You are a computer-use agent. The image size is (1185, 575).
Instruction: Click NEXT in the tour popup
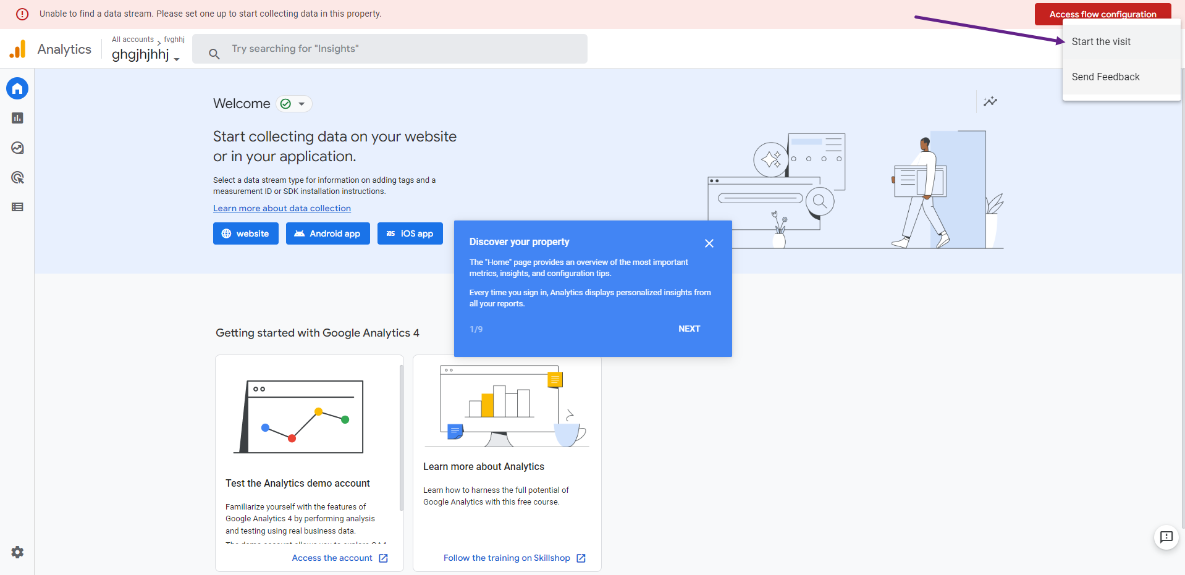click(689, 329)
